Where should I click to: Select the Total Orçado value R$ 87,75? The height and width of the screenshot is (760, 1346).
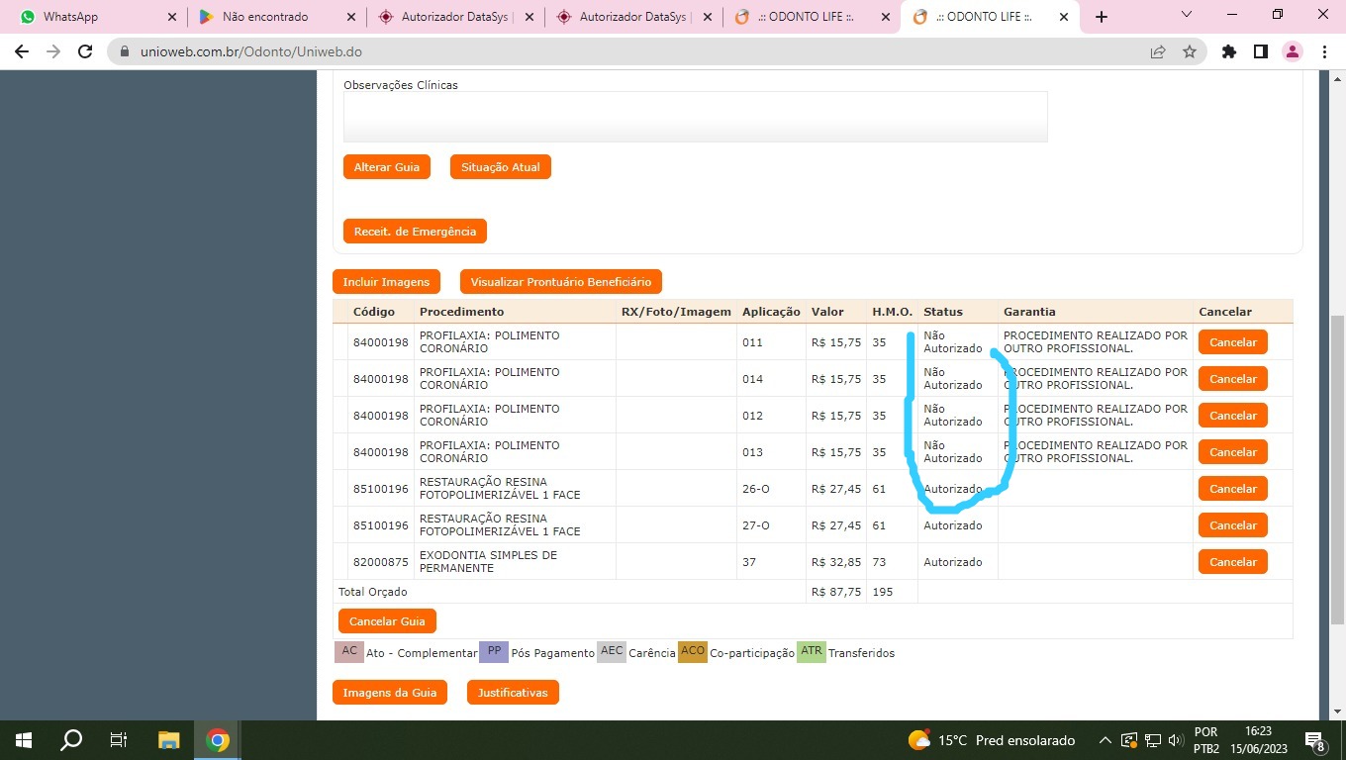tap(836, 592)
